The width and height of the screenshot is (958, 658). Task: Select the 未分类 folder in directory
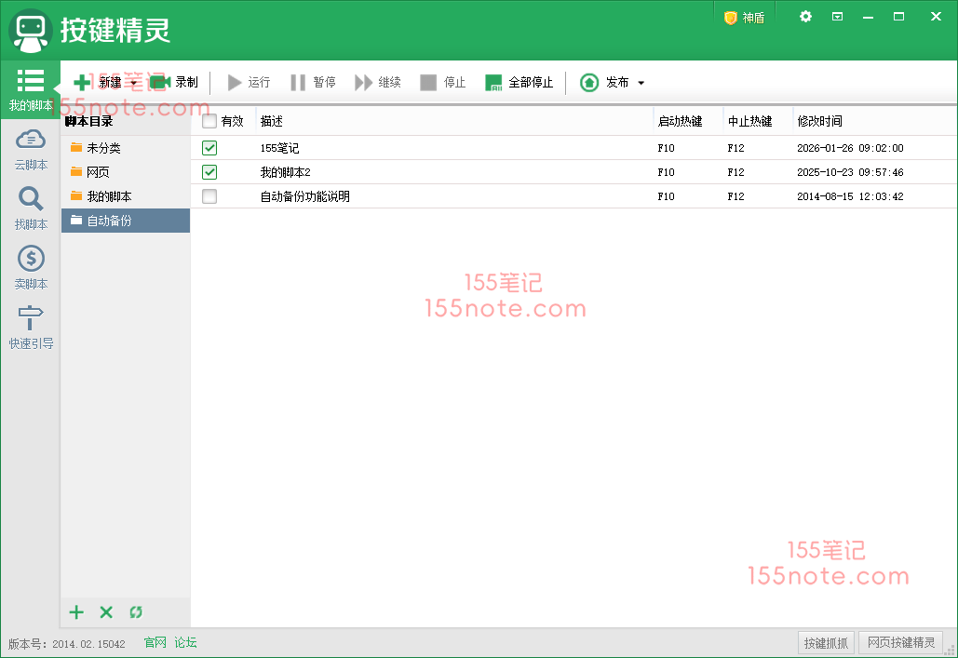coord(103,148)
